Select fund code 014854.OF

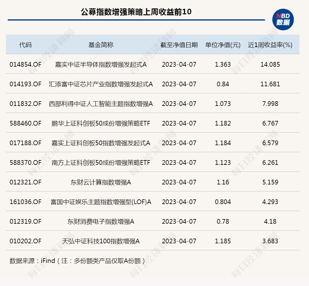(26, 64)
